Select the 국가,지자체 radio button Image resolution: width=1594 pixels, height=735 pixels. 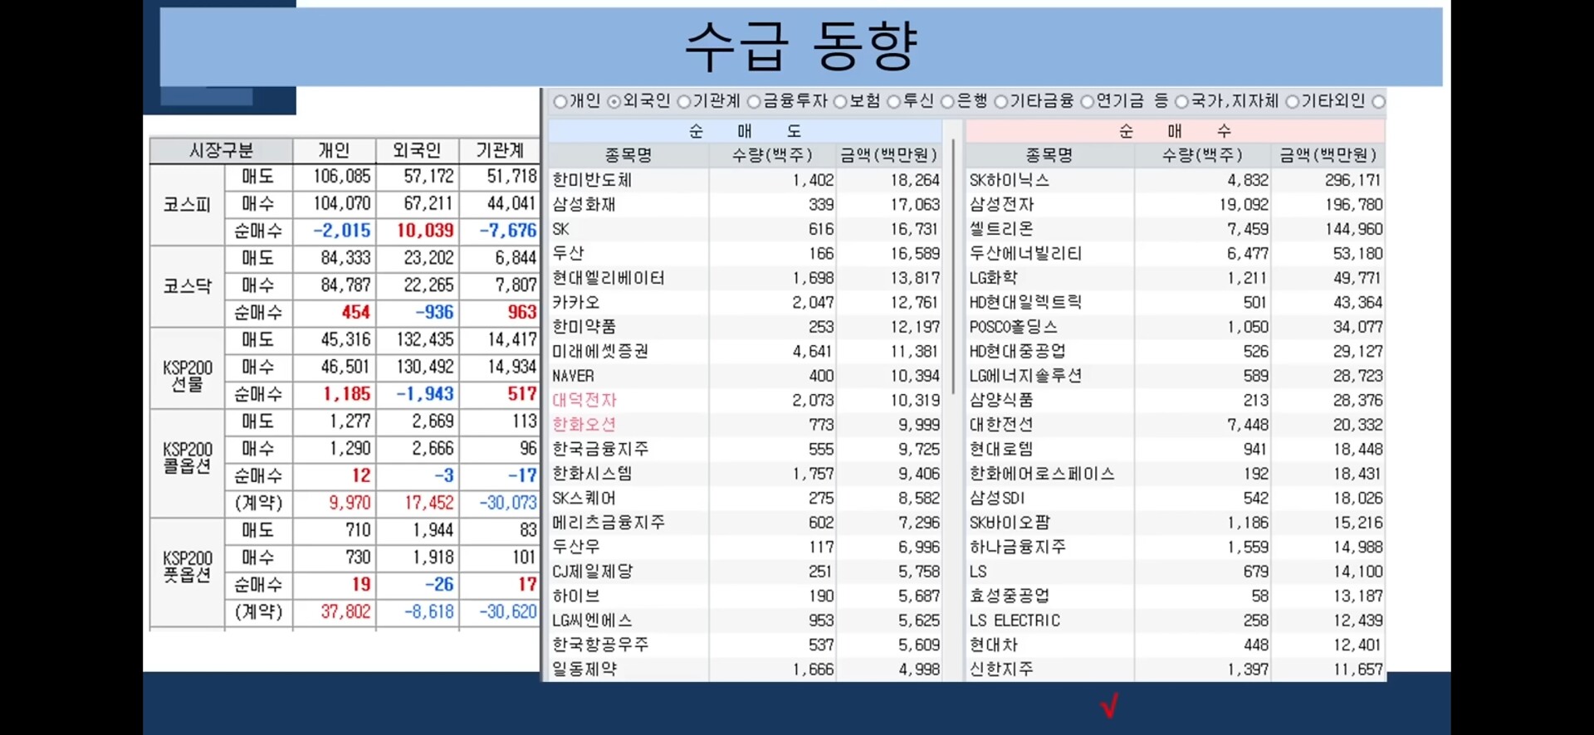coord(1181,102)
